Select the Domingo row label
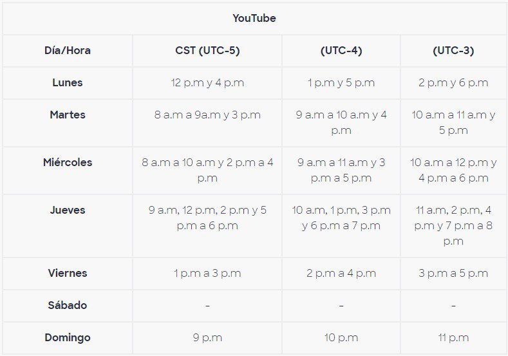This screenshot has height=356, width=508. click(68, 338)
